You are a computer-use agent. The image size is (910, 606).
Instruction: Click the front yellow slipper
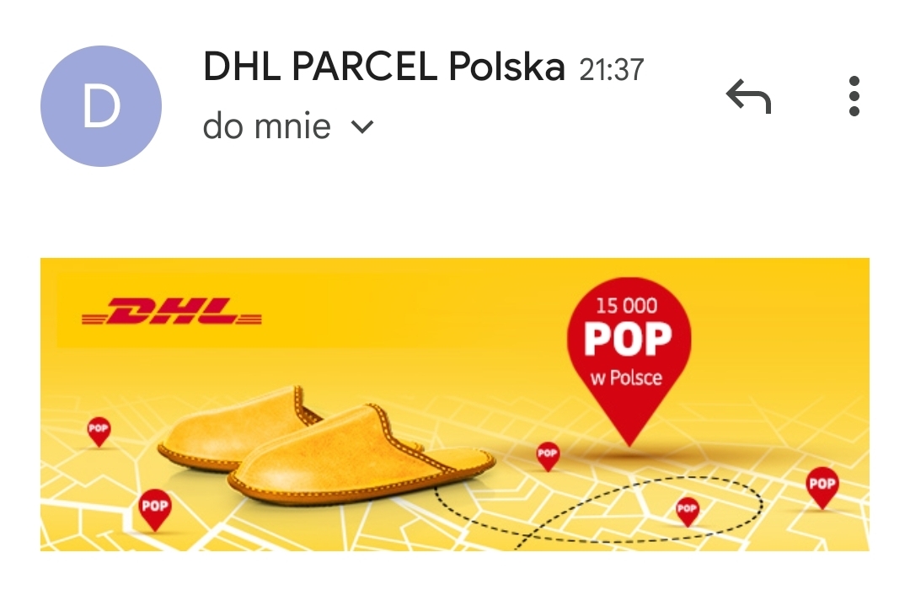361,456
